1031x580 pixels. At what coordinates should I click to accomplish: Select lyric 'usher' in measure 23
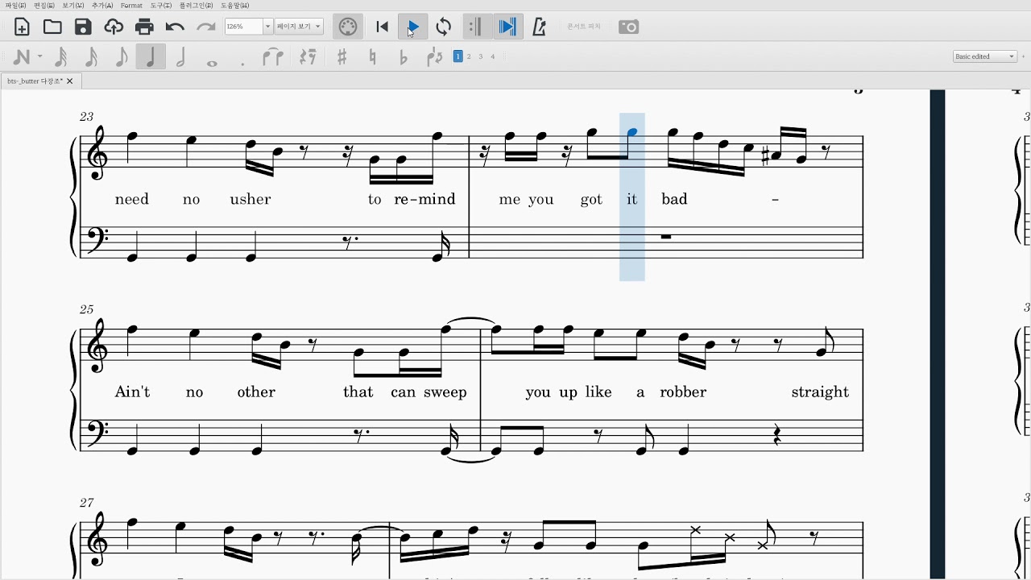tap(251, 199)
